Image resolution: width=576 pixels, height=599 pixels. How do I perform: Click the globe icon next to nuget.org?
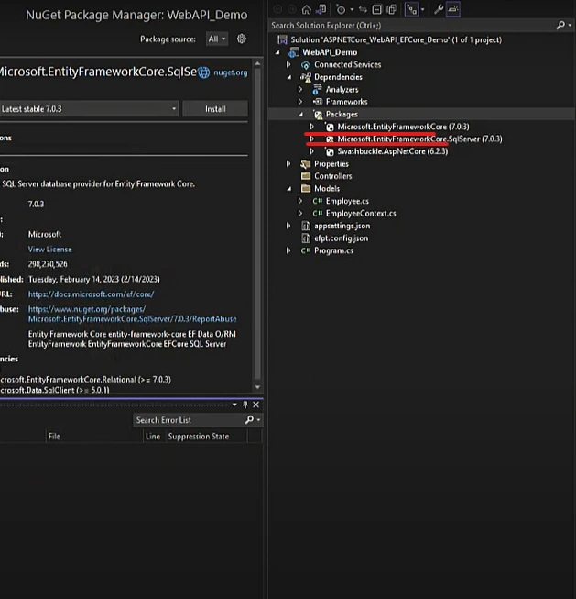(204, 72)
